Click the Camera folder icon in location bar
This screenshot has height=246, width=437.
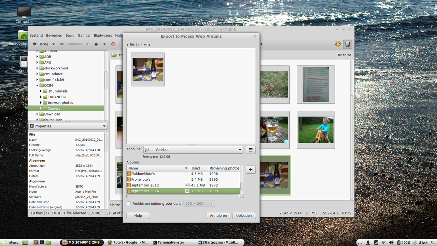pos(114,55)
